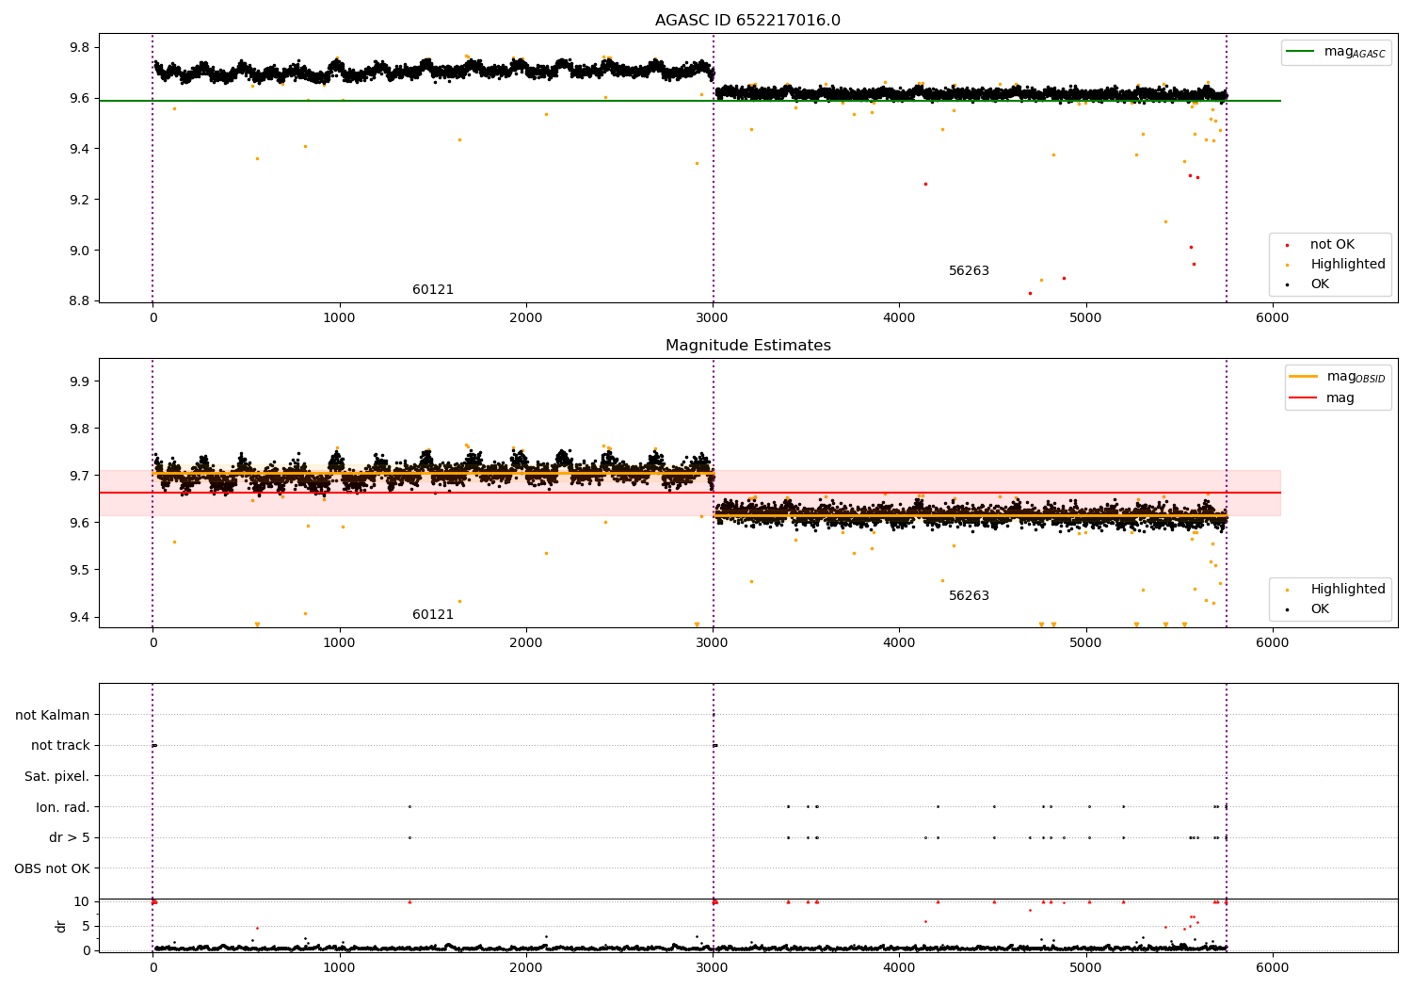Click the '2000' x tick of the bottom plot

tap(525, 967)
